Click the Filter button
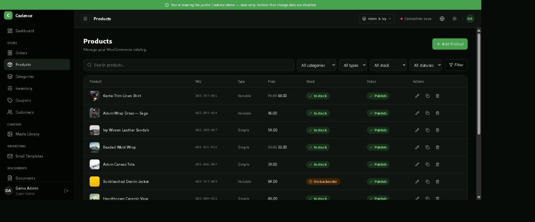Screen dimensions: 535x222 pyautogui.click(x=456, y=65)
